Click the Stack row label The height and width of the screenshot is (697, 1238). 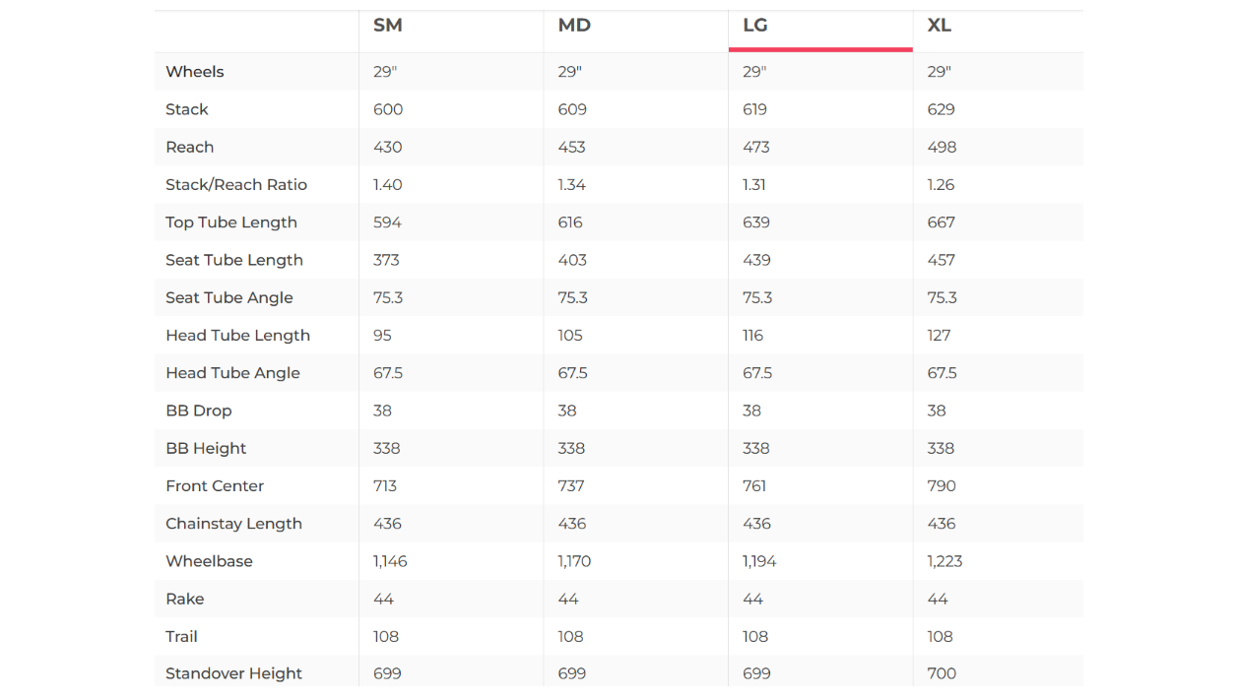[187, 109]
